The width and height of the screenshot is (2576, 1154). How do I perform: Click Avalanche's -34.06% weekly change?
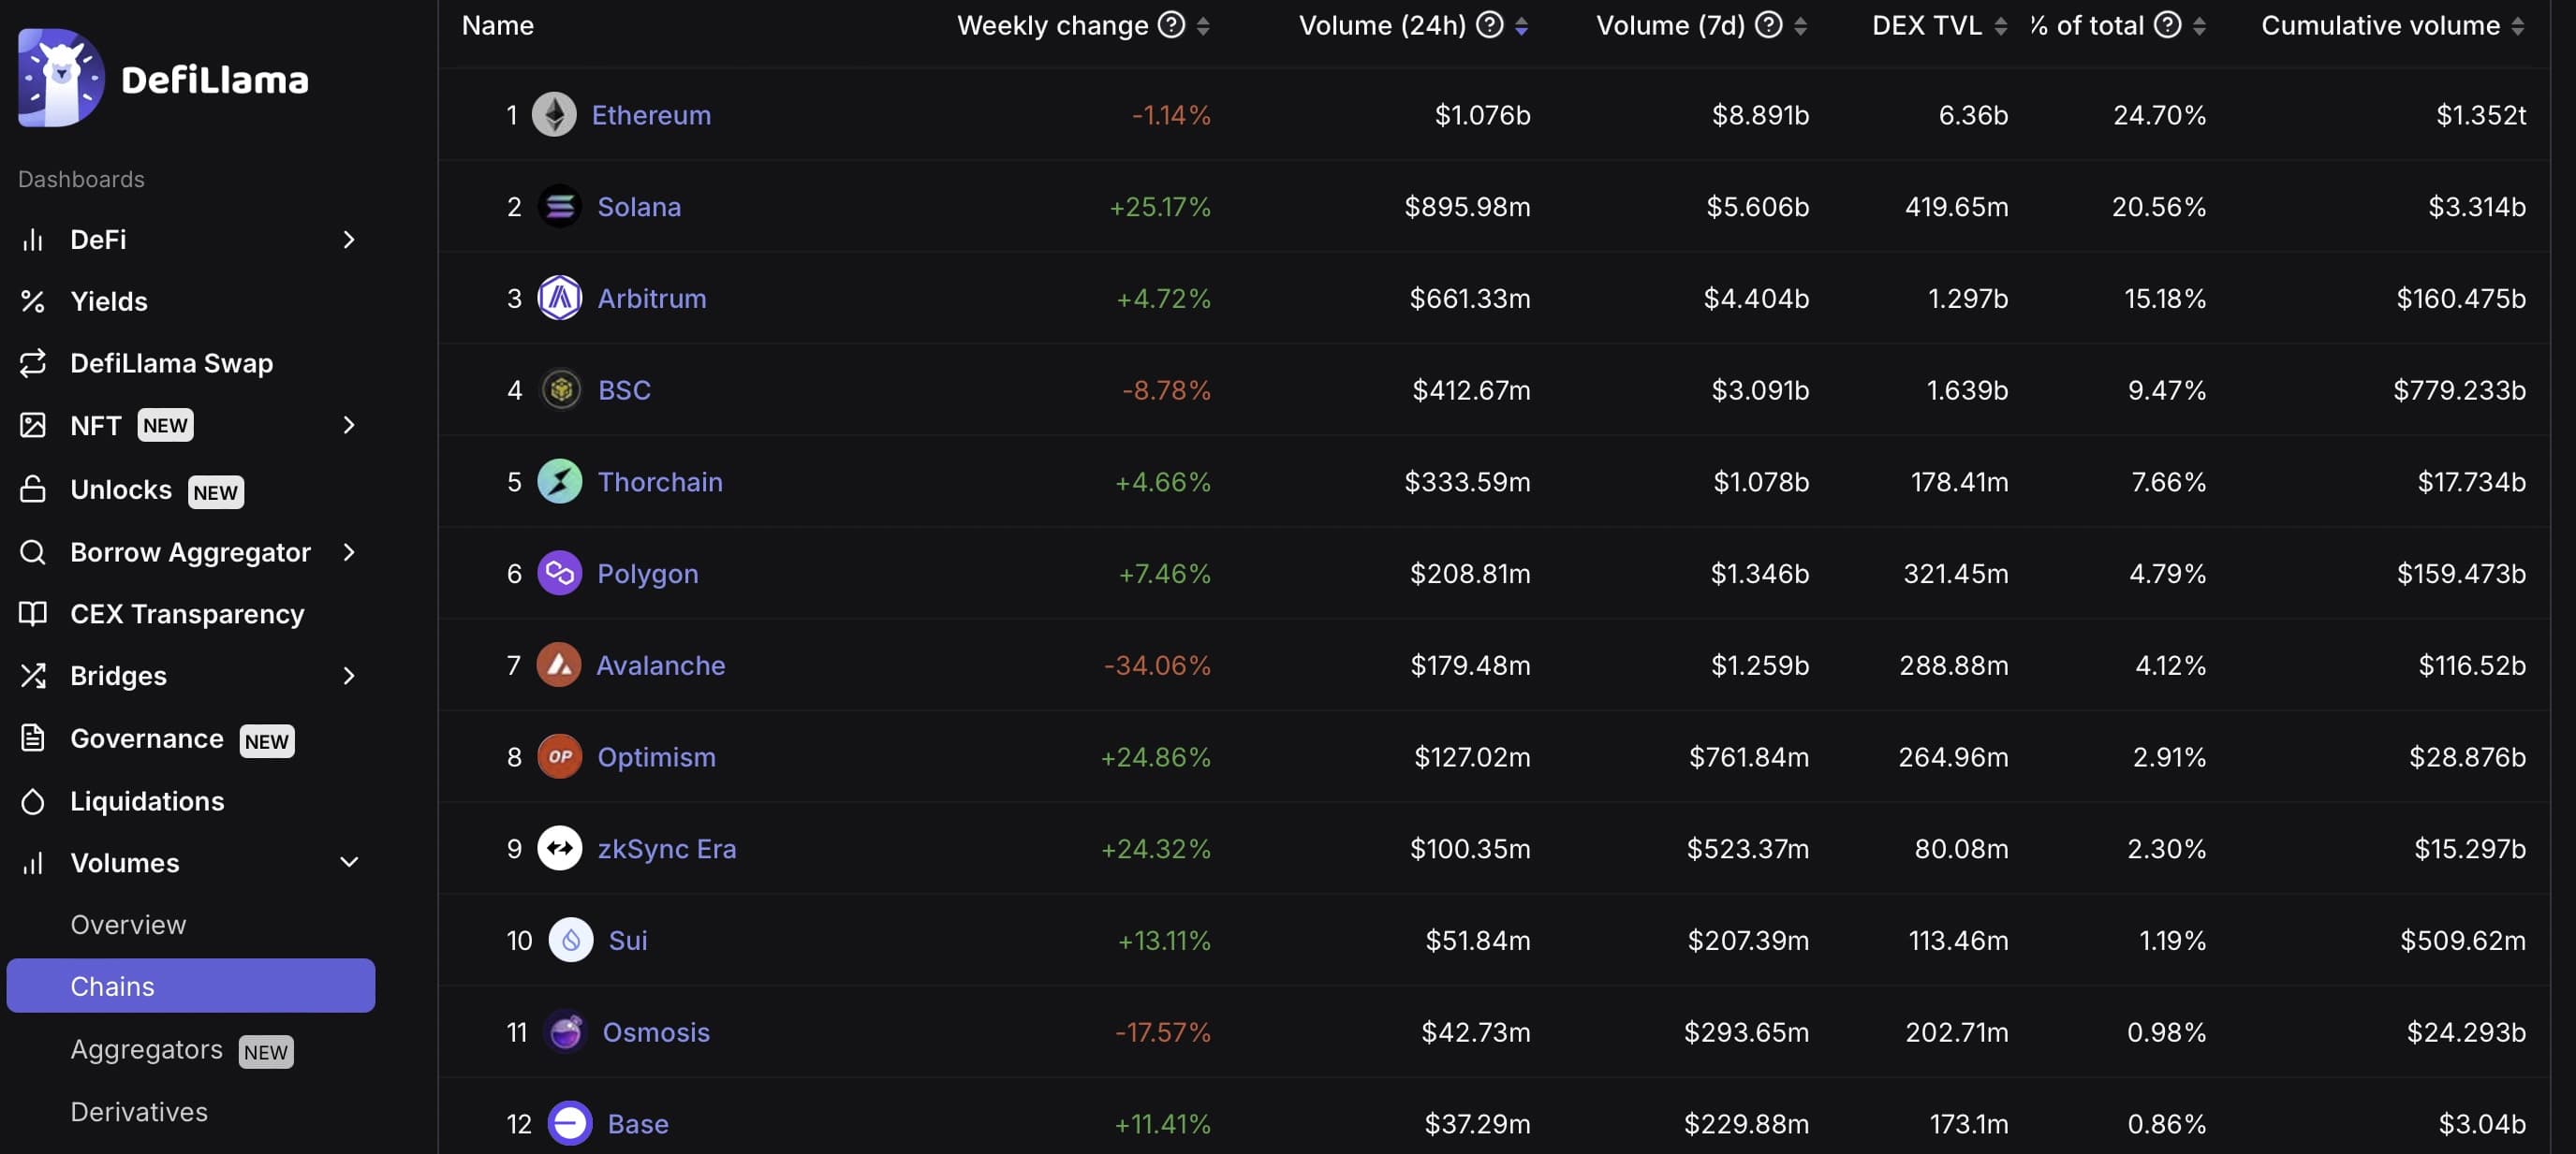(x=1157, y=665)
